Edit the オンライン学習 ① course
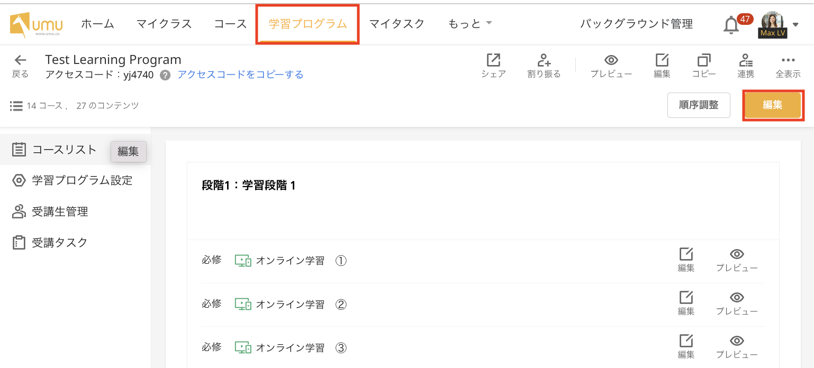The height and width of the screenshot is (368, 814). pyautogui.click(x=686, y=254)
